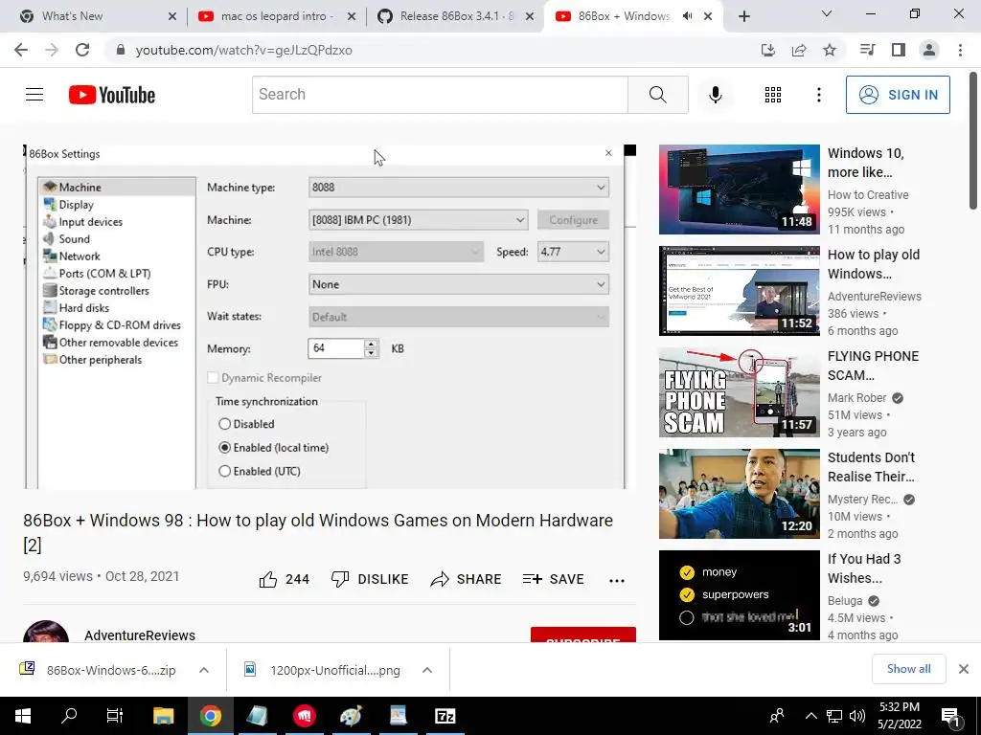Switch to the mac os leopard intro tab

coord(276,16)
